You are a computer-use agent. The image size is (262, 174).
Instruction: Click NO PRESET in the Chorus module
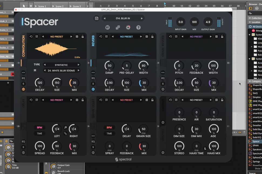click(196, 100)
